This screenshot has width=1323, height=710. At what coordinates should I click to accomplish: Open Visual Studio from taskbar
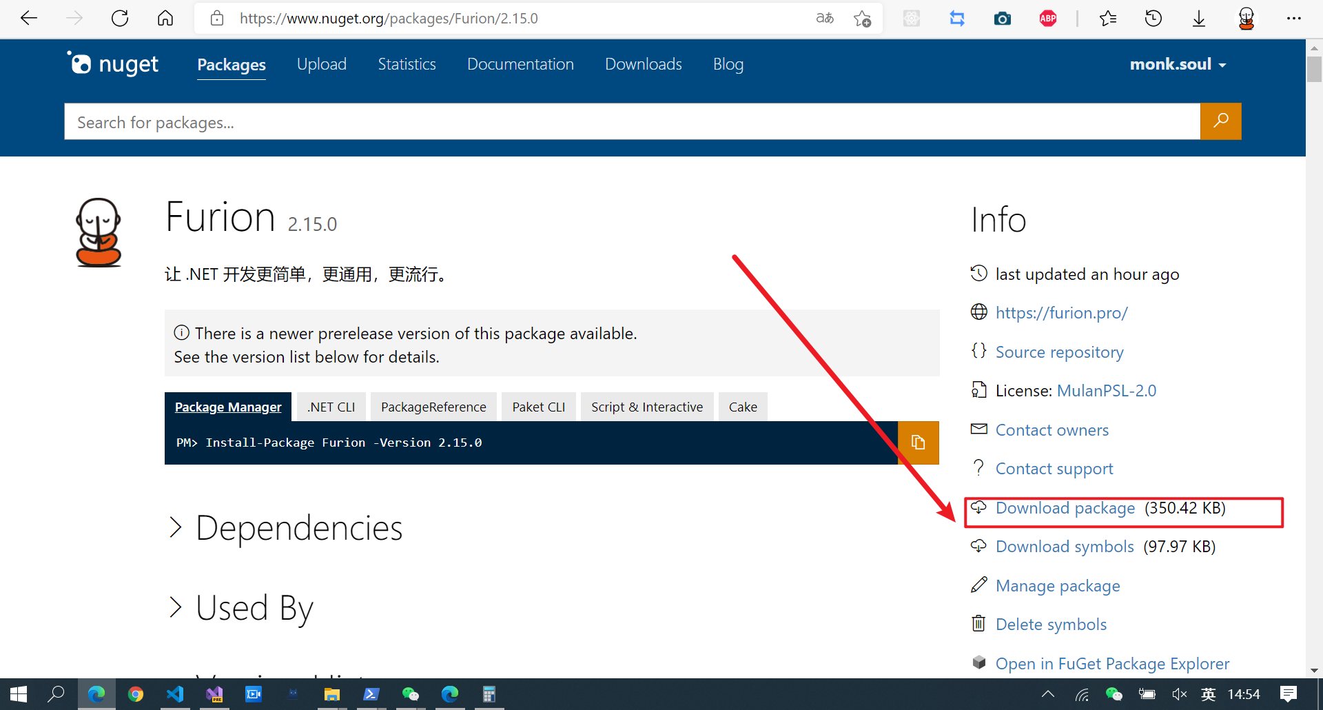(214, 694)
